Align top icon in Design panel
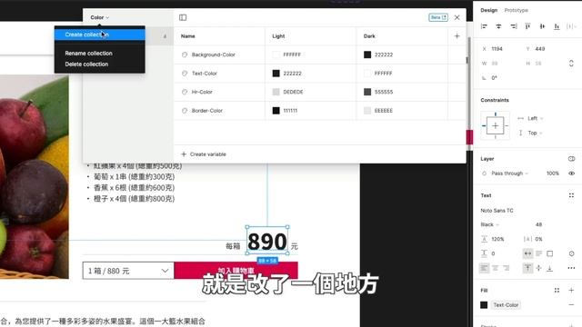The height and width of the screenshot is (327, 582). [527, 26]
